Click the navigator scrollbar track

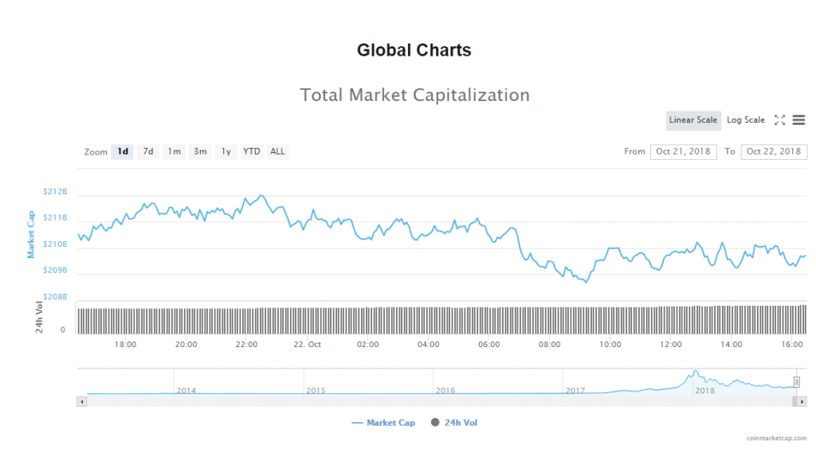point(438,402)
